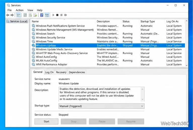Click gear icon of Windows Update row

click(x=33, y=45)
